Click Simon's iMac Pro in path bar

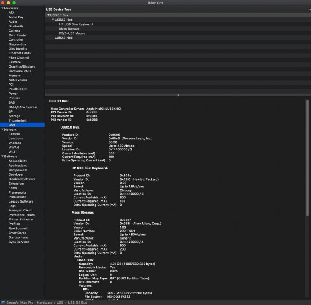click(x=20, y=303)
